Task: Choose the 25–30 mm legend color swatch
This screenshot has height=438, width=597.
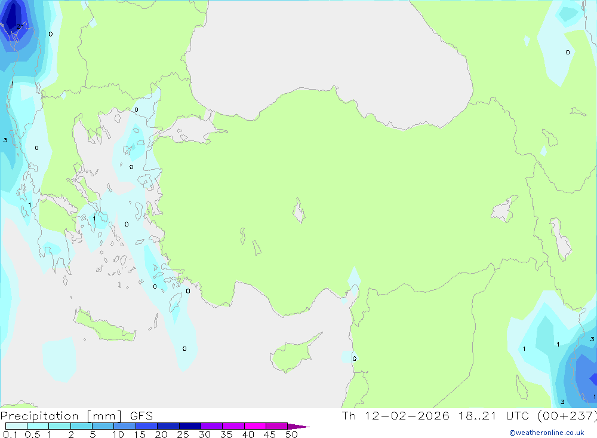Action: coord(190,426)
